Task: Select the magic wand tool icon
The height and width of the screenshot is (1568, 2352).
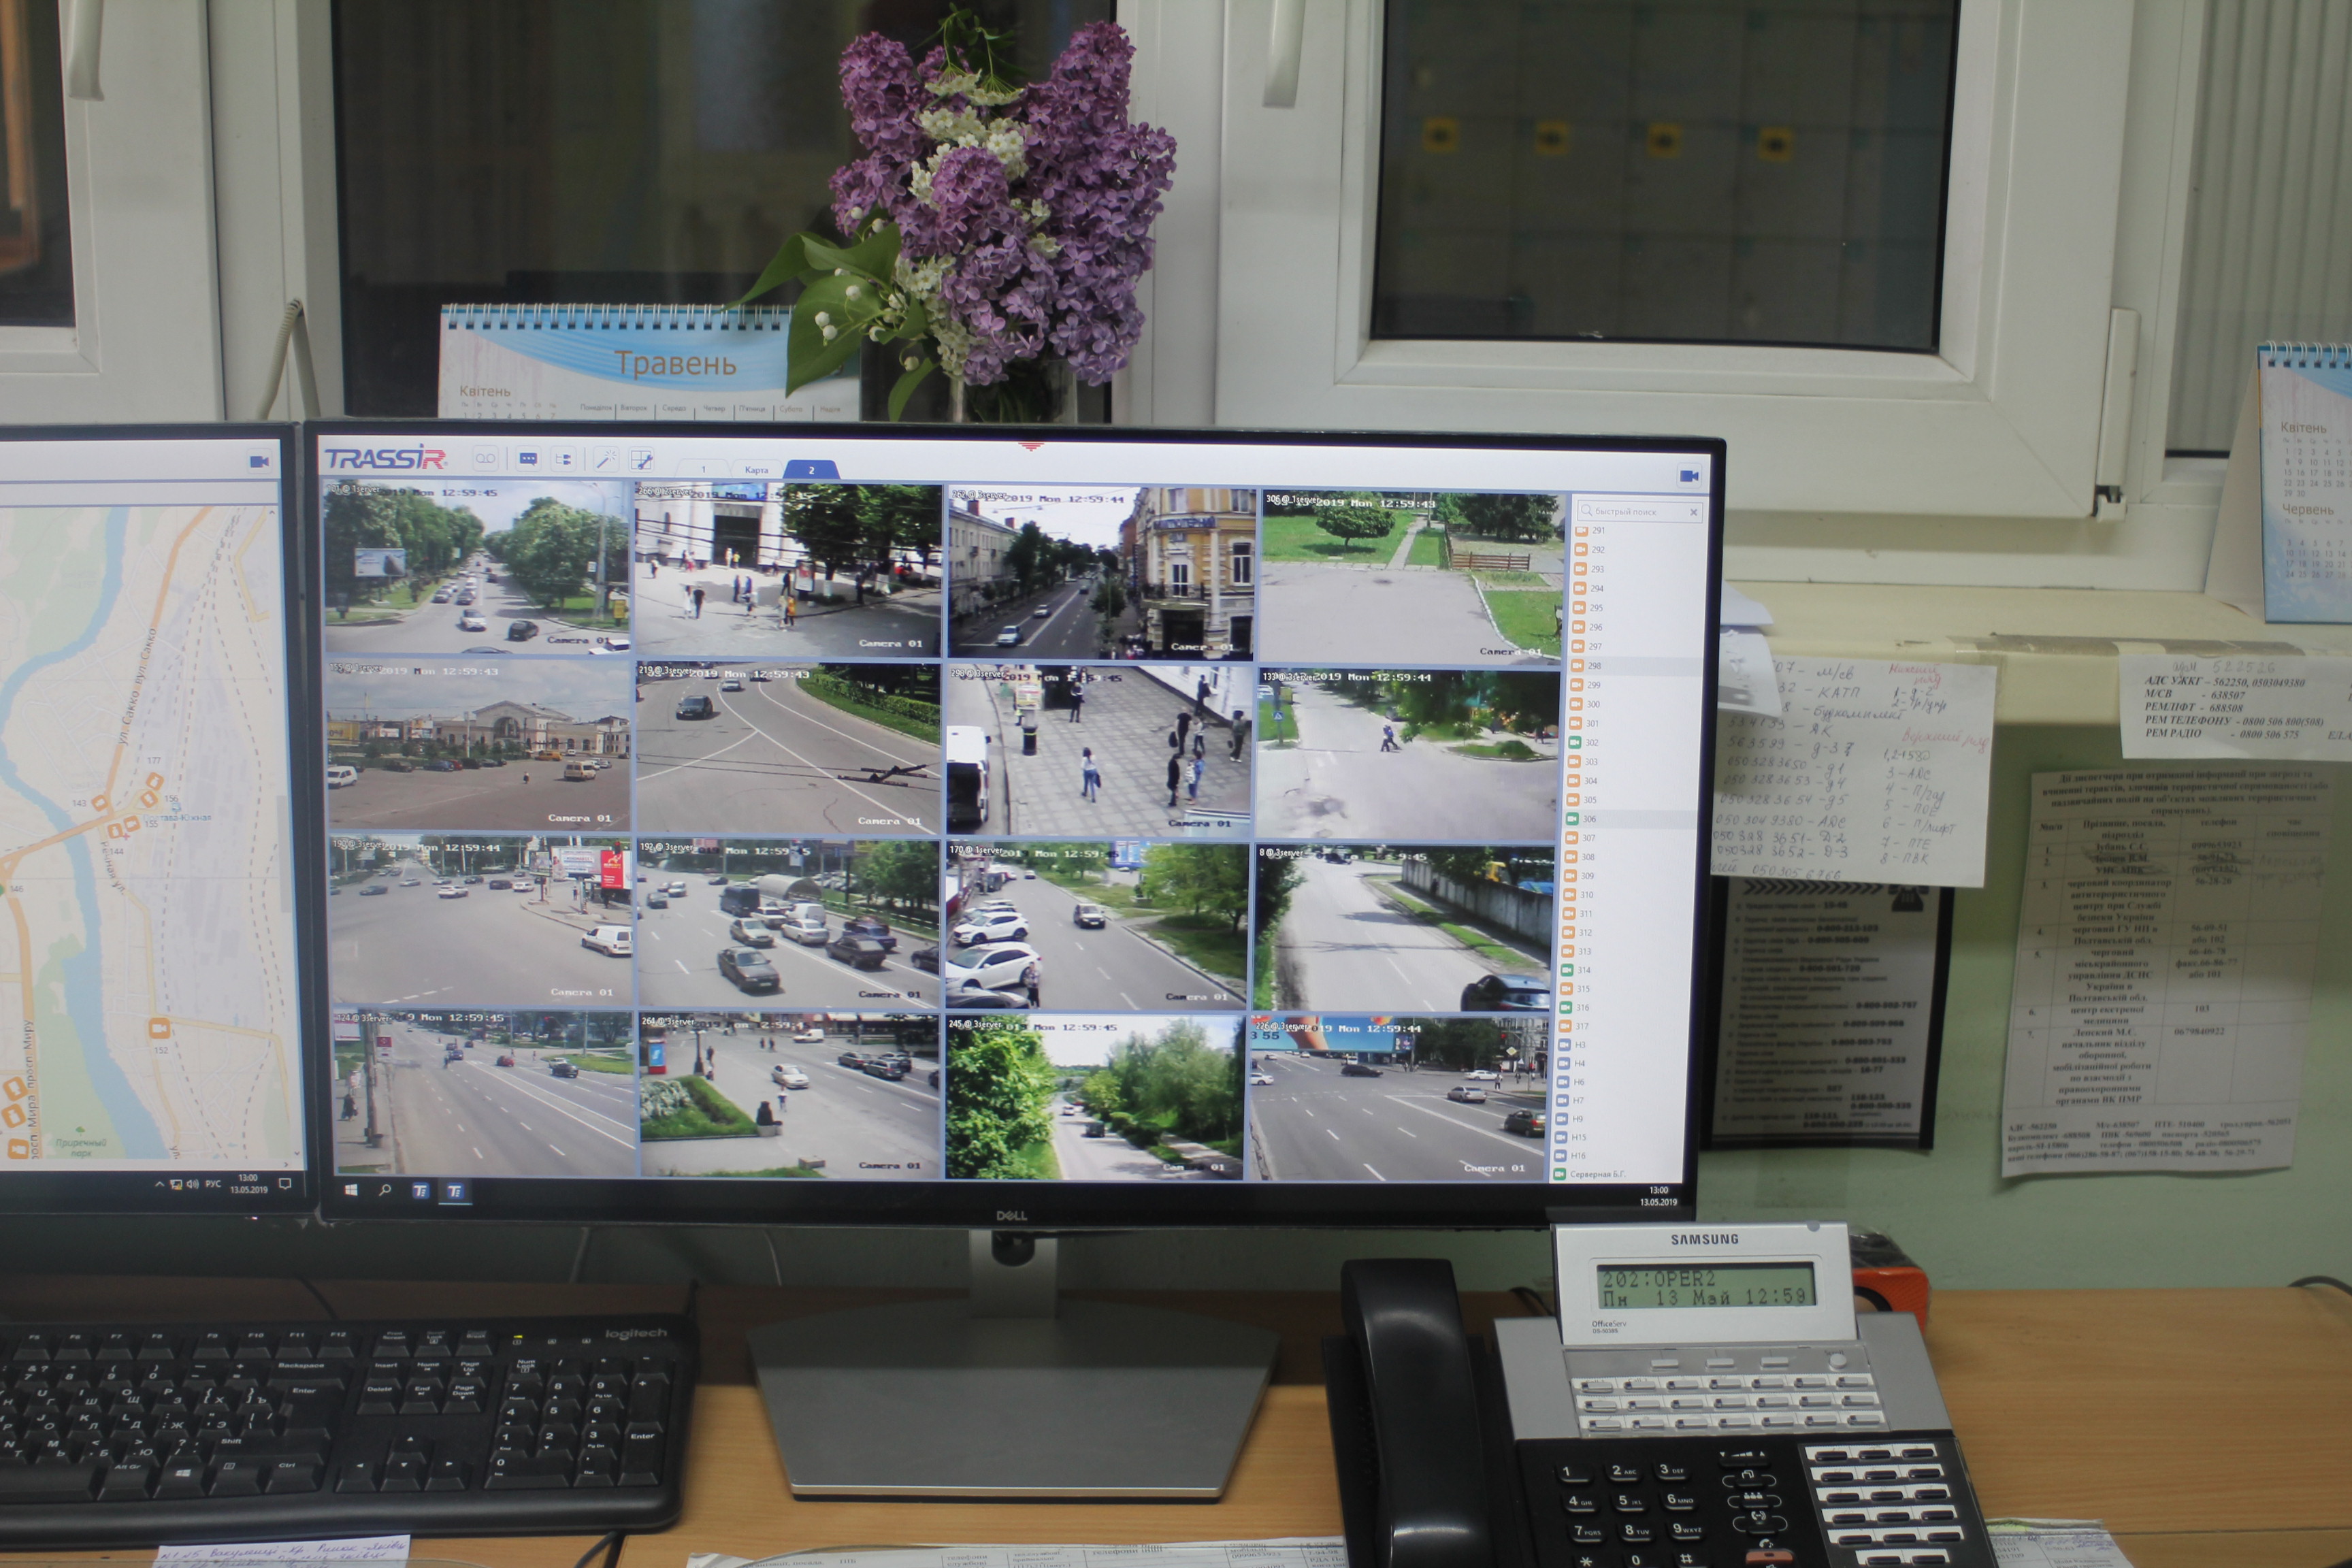Action: (x=606, y=460)
